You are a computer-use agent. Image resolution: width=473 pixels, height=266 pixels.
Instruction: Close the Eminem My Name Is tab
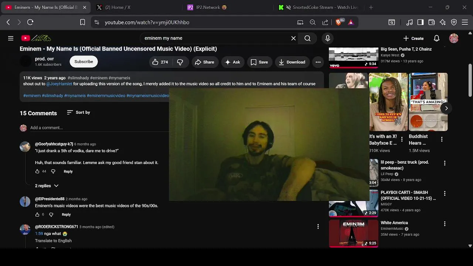point(85,7)
